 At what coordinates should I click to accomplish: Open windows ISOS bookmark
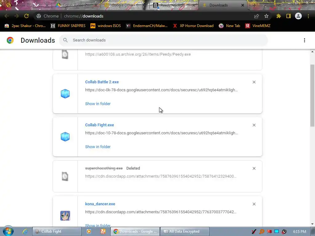[106, 26]
